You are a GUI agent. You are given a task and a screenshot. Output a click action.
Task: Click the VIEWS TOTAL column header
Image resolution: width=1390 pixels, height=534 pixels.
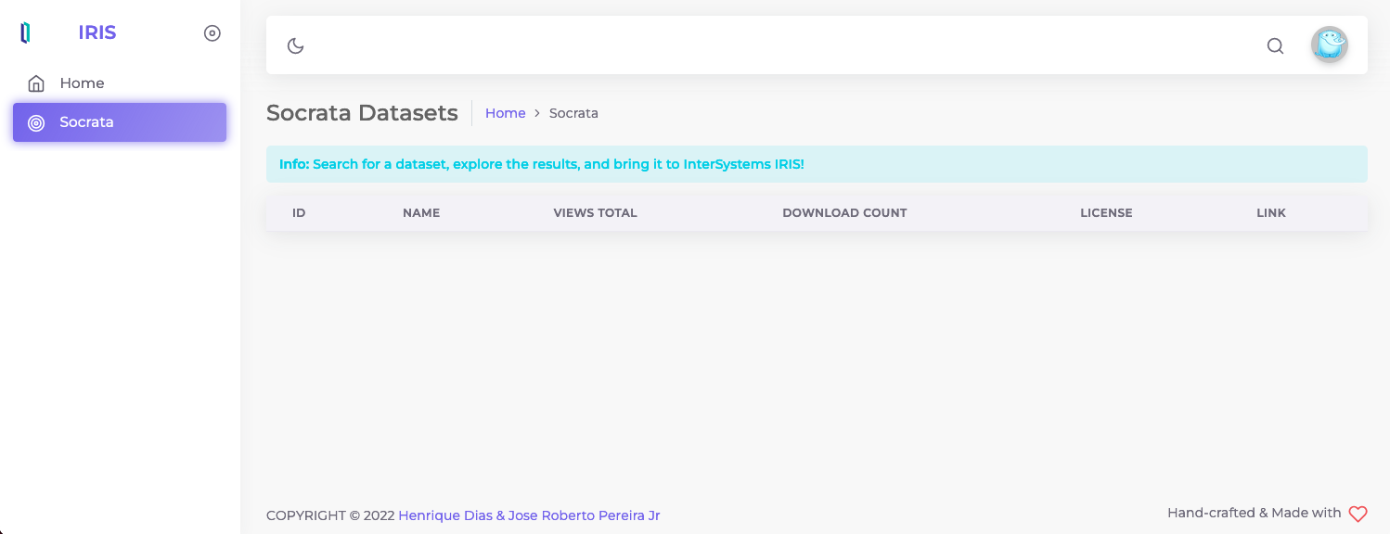[x=595, y=212]
